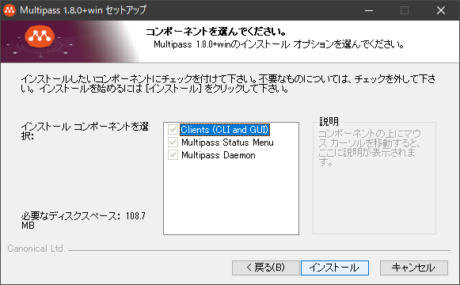Select the Multipass Daemon row text

pyautogui.click(x=219, y=155)
